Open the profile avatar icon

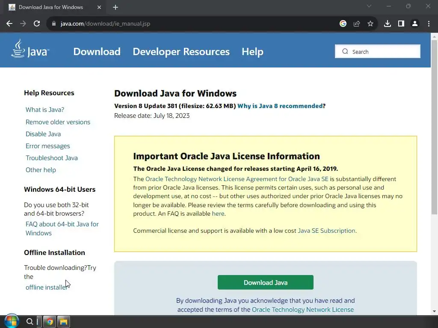click(415, 24)
